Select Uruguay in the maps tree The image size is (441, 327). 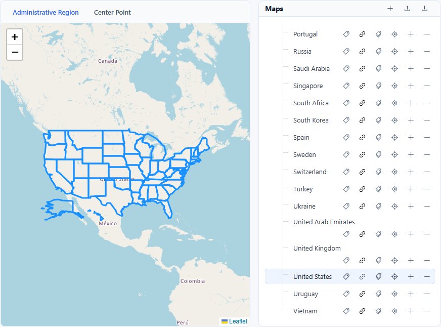click(x=305, y=294)
